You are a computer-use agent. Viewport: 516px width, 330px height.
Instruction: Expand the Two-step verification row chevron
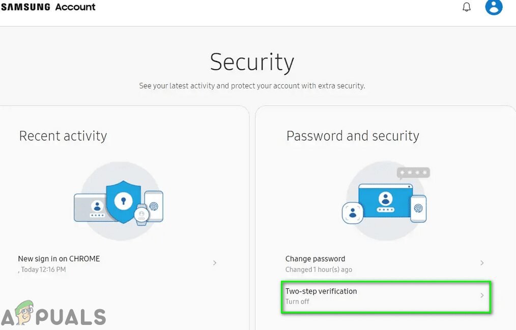point(481,295)
